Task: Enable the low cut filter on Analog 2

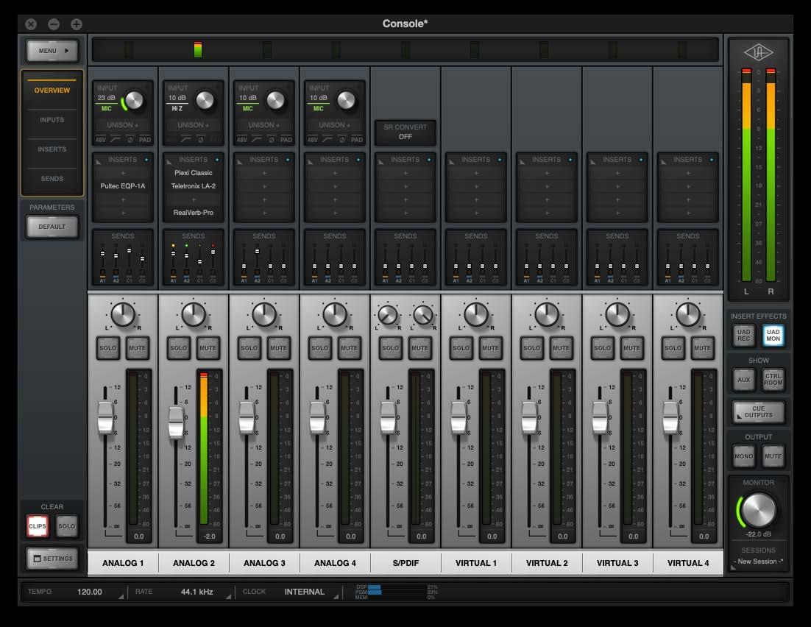Action: tap(185, 140)
